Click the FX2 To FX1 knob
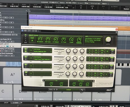Image resolution: width=130 pixels, height=107 pixels. pos(87,84)
